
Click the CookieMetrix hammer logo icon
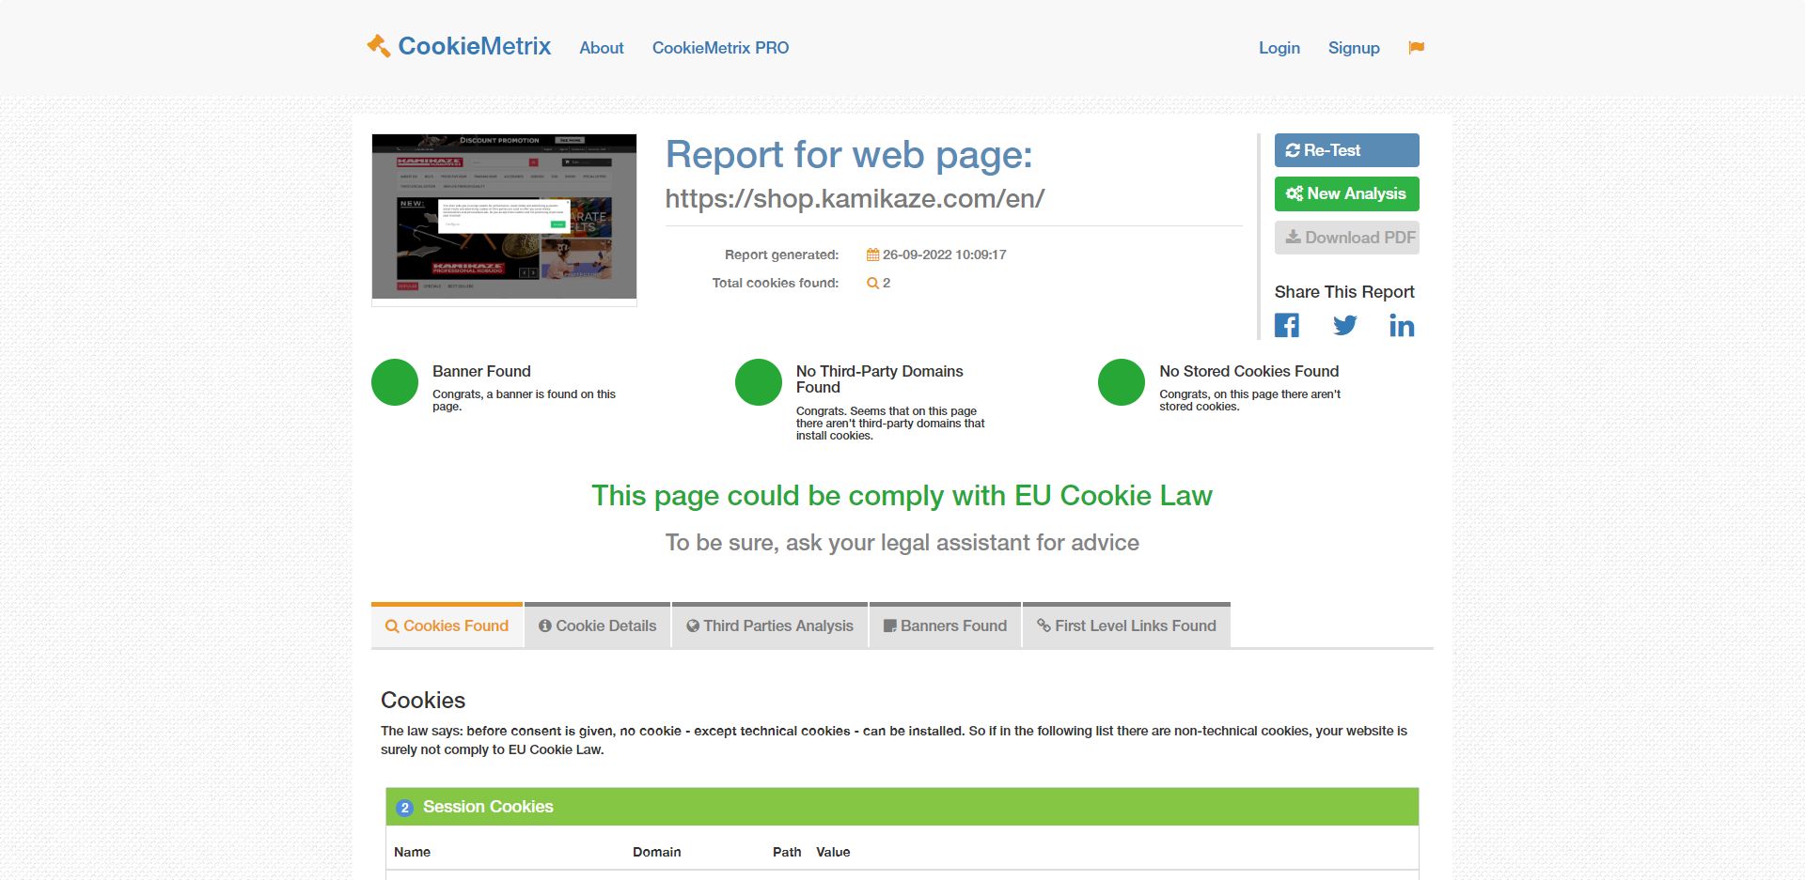click(x=379, y=46)
